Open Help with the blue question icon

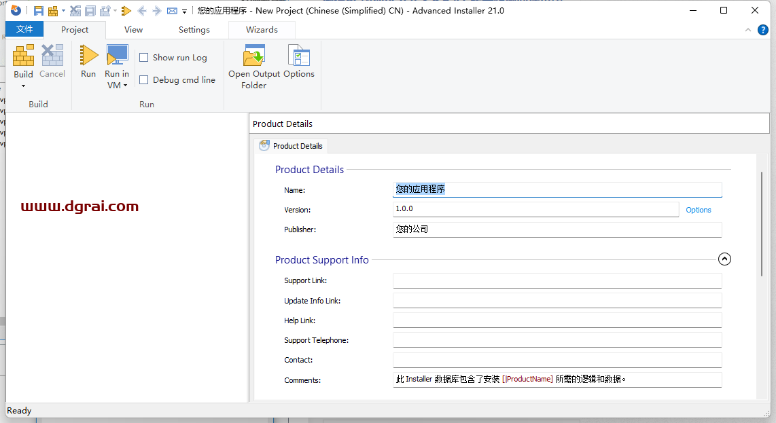(763, 30)
